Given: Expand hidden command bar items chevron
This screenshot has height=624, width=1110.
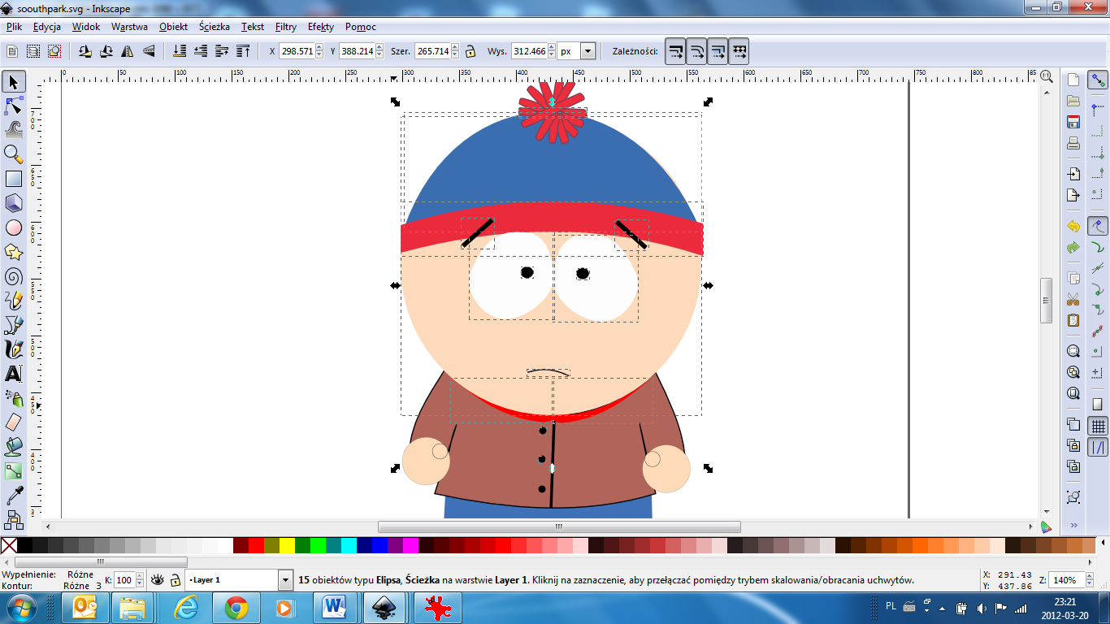Looking at the screenshot, I should [1073, 525].
